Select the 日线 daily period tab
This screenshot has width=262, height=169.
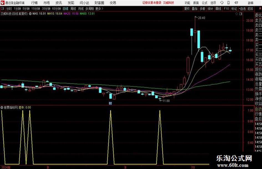tap(65, 9)
